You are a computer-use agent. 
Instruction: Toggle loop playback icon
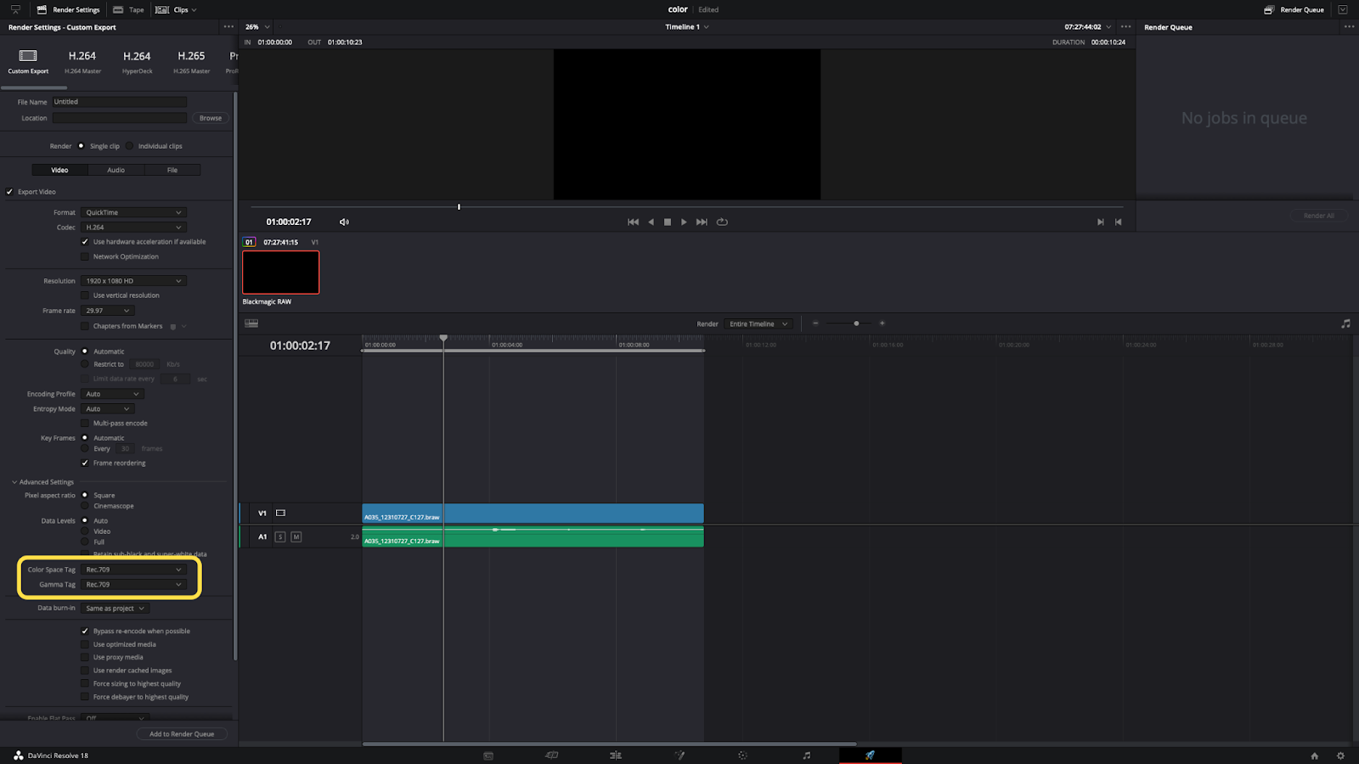(x=722, y=222)
